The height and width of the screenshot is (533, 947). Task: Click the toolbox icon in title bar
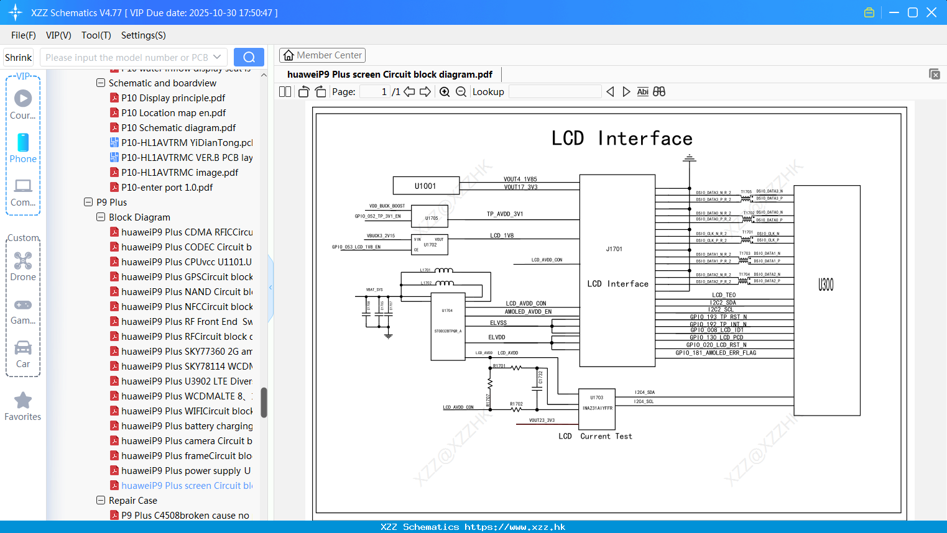[x=869, y=12]
